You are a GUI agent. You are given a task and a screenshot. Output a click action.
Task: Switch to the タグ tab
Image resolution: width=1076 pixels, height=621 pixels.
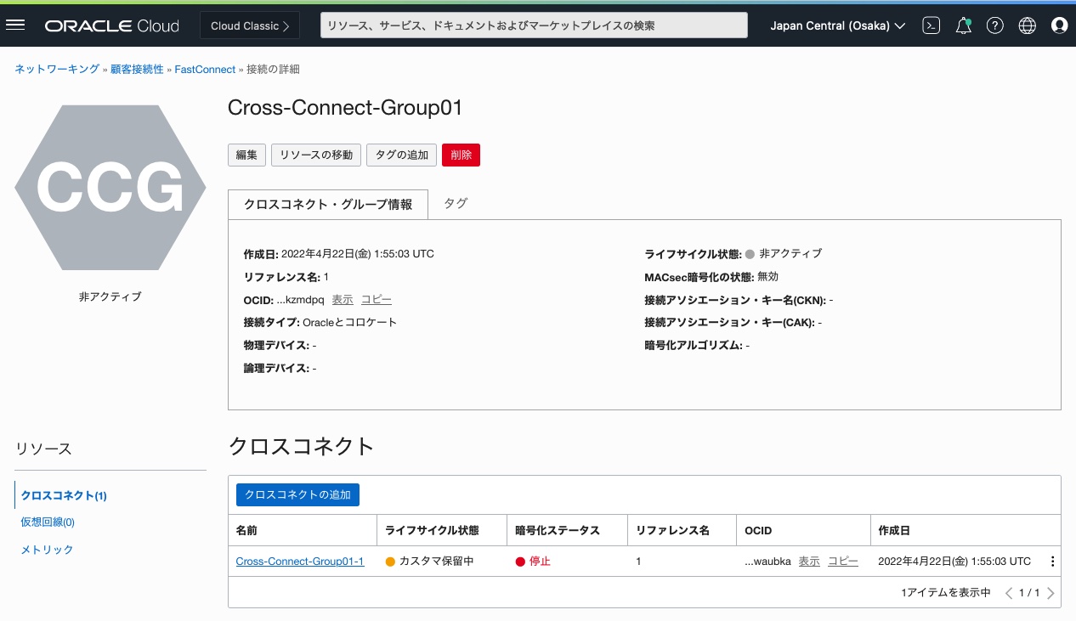point(455,203)
